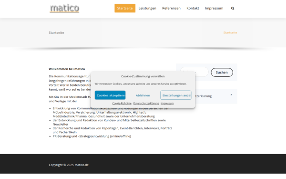Viewport: 286px width, 179px height.
Task: Open the Impressum link in the cookie dialog
Action: pyautogui.click(x=167, y=103)
